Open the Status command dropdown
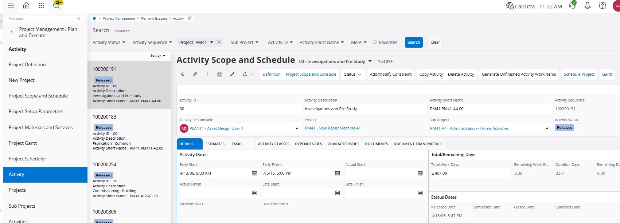This screenshot has height=223, width=620. (x=353, y=74)
